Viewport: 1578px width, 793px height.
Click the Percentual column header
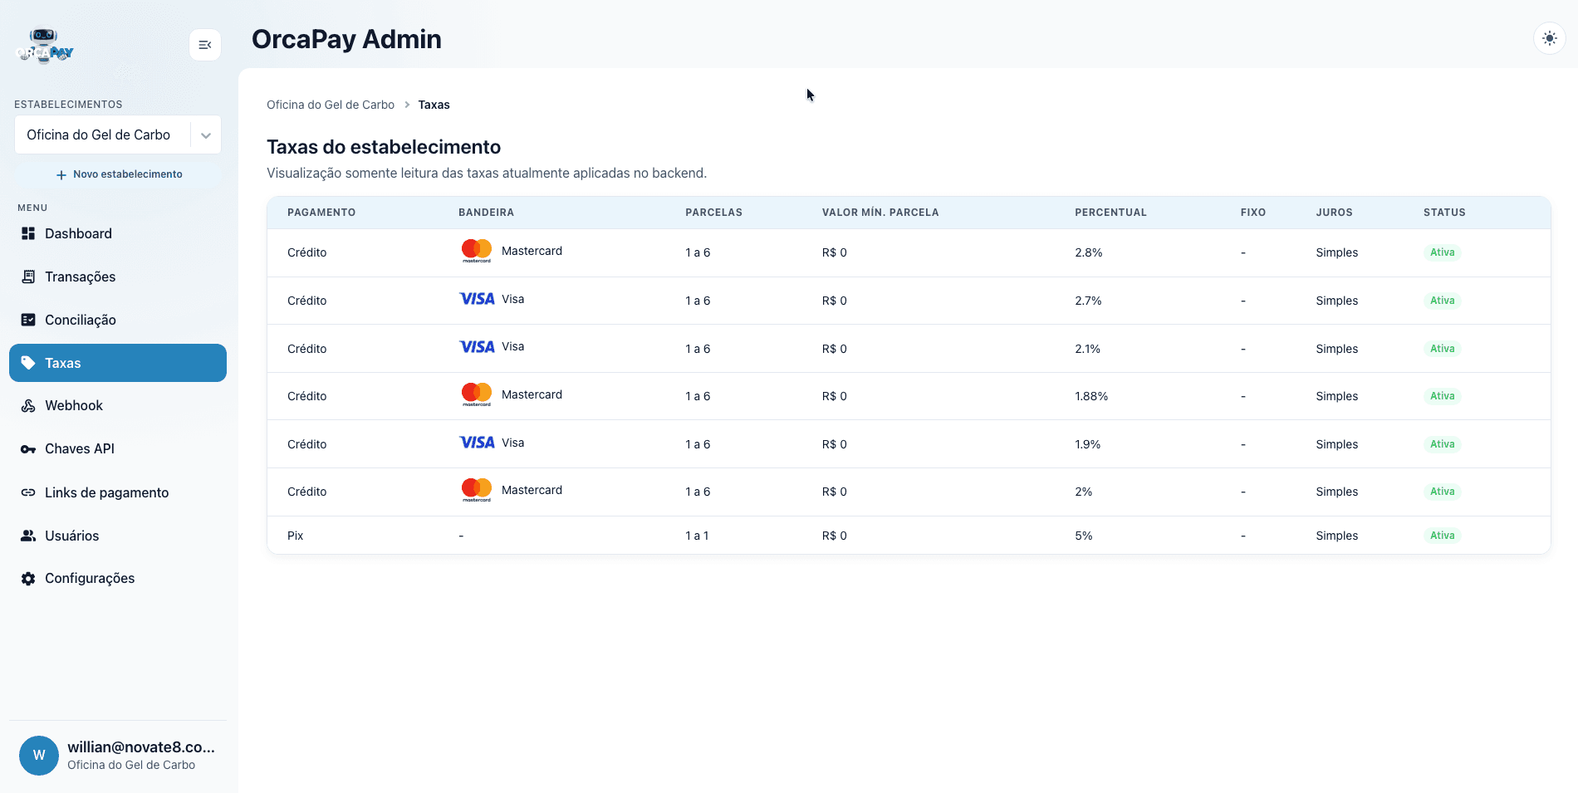(x=1110, y=213)
